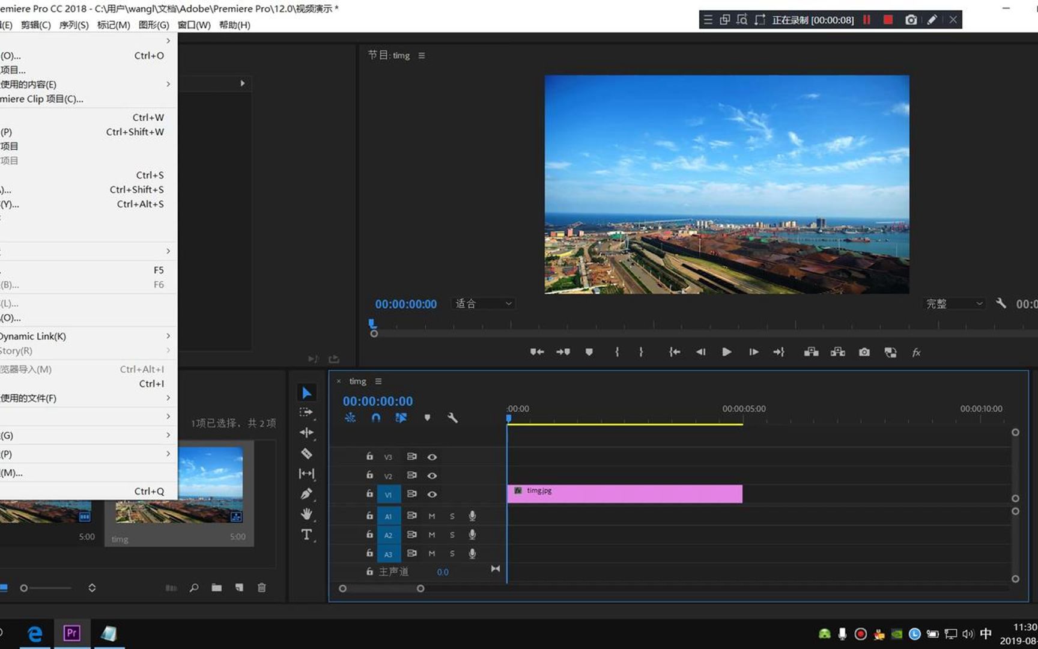The image size is (1038, 649).
Task: Select the Type tool
Action: 306,535
